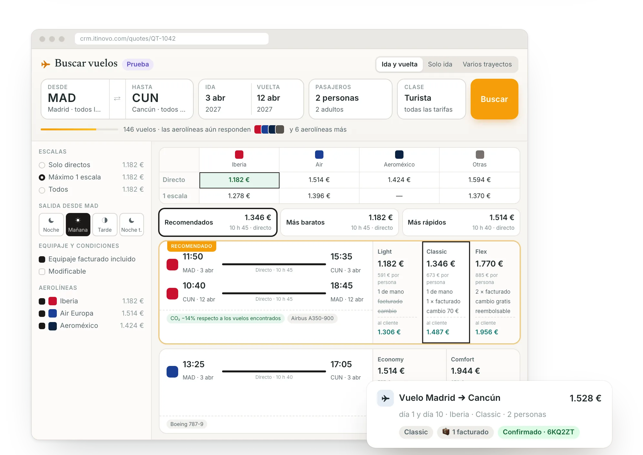Open the DESDE MAD airport selector
This screenshot has height=455, width=643.
point(75,99)
